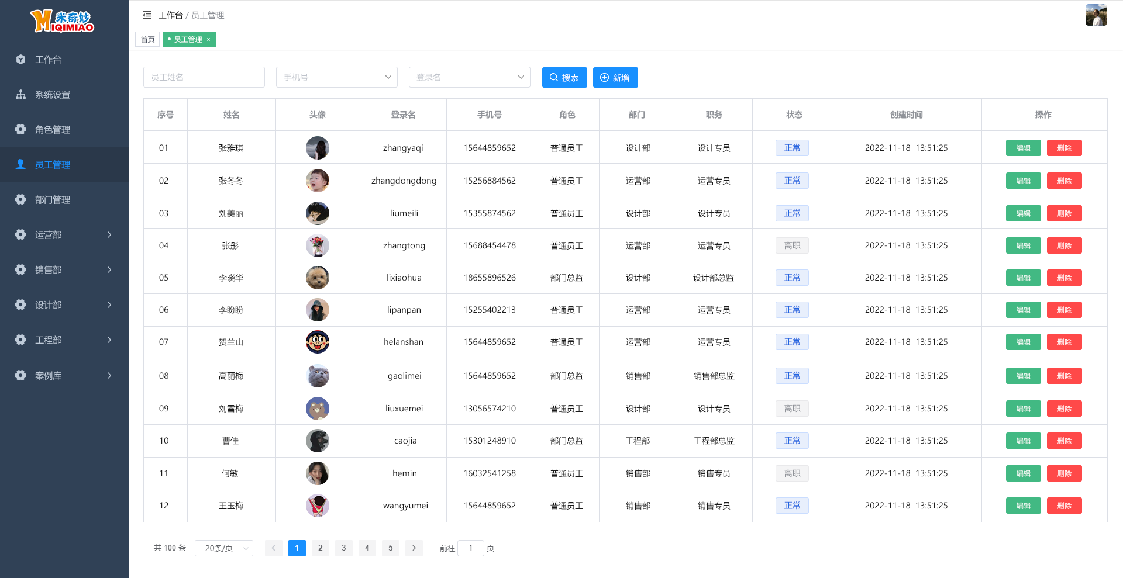The height and width of the screenshot is (578, 1123).
Task: Go to page 5
Action: (391, 548)
